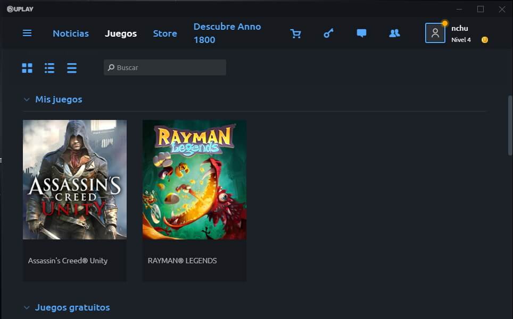
Task: Open Assassin's Creed Unity cover art
Action: click(x=75, y=180)
